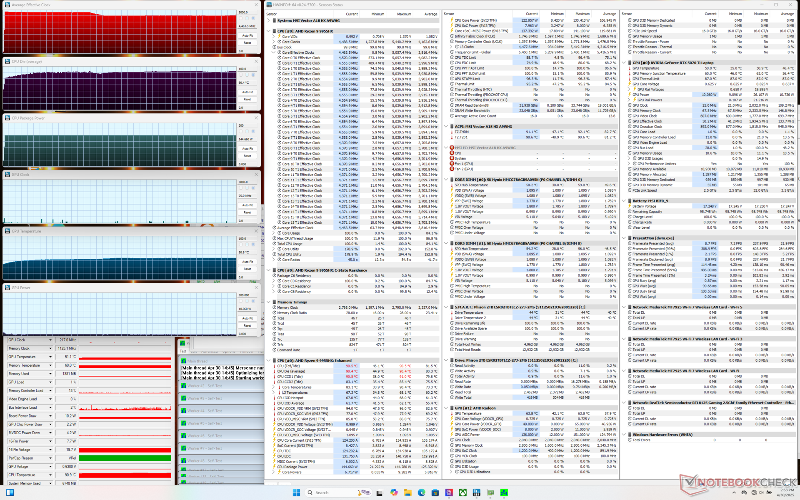Viewport: 800px width, 500px height.
Task: Open HWiNFO icon in taskbar
Action: click(x=476, y=492)
